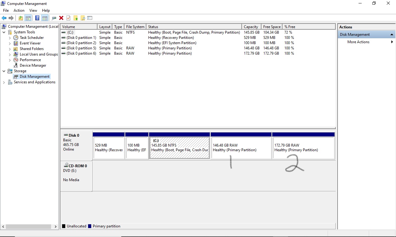The height and width of the screenshot is (237, 396).
Task: Sort by the Type column header
Action: click(118, 27)
